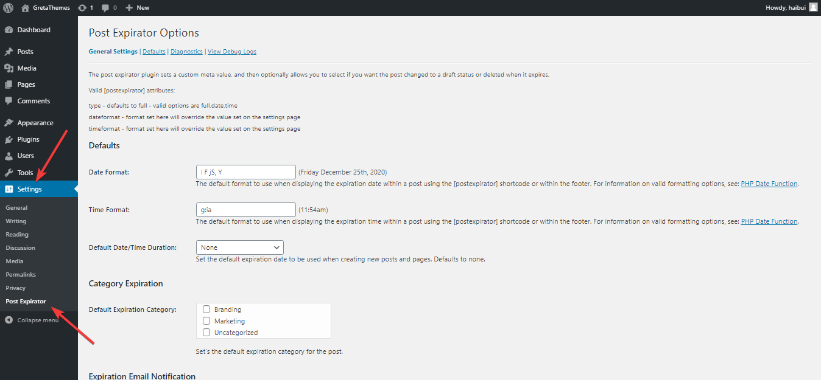Open Posts using the pushpin sidebar icon
This screenshot has width=821, height=380.
click(x=9, y=51)
